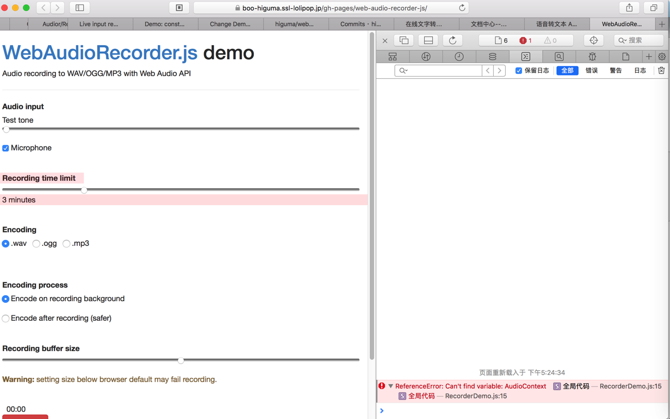
Task: Select the Debugger bug icon
Action: click(x=592, y=56)
